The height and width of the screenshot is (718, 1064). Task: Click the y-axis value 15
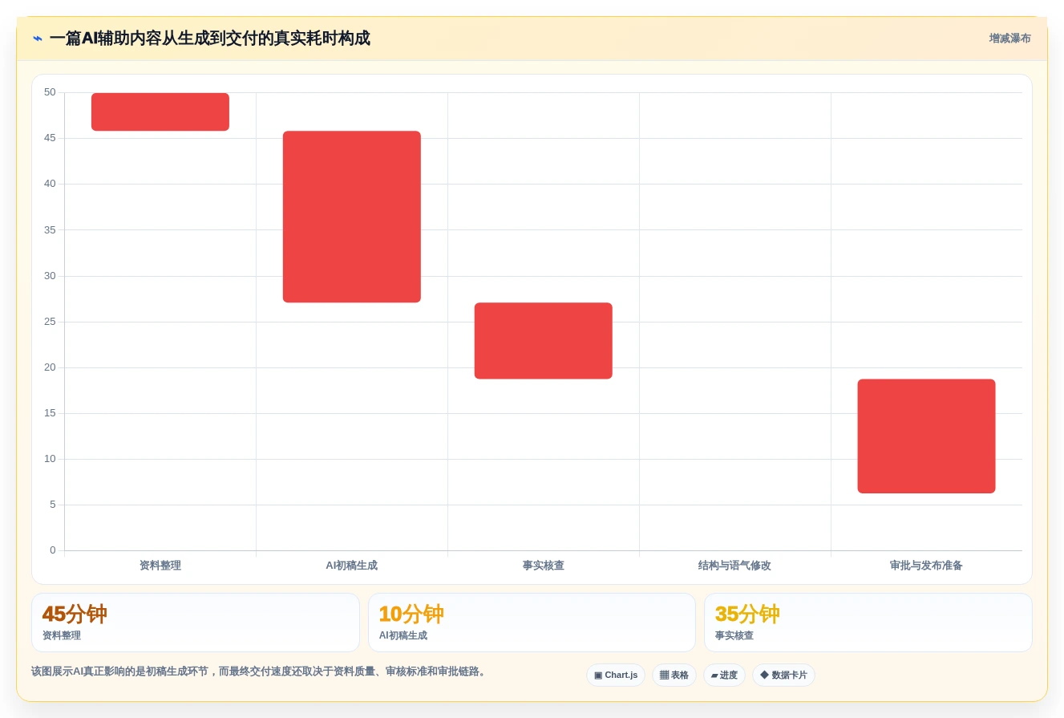tap(50, 413)
